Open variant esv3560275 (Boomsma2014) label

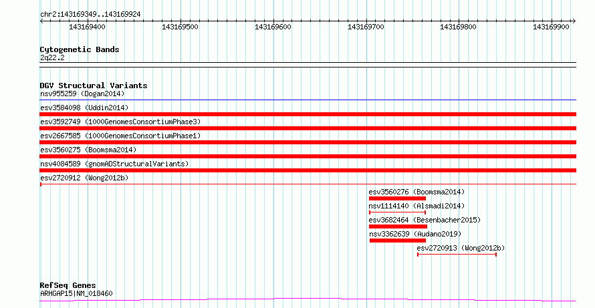(x=88, y=150)
